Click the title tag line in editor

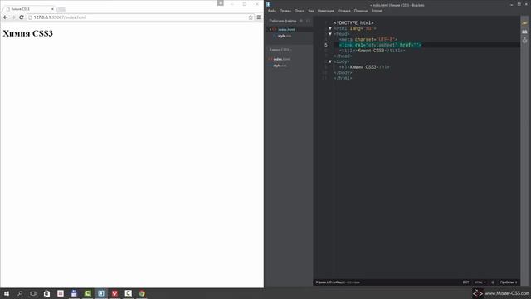(x=373, y=51)
